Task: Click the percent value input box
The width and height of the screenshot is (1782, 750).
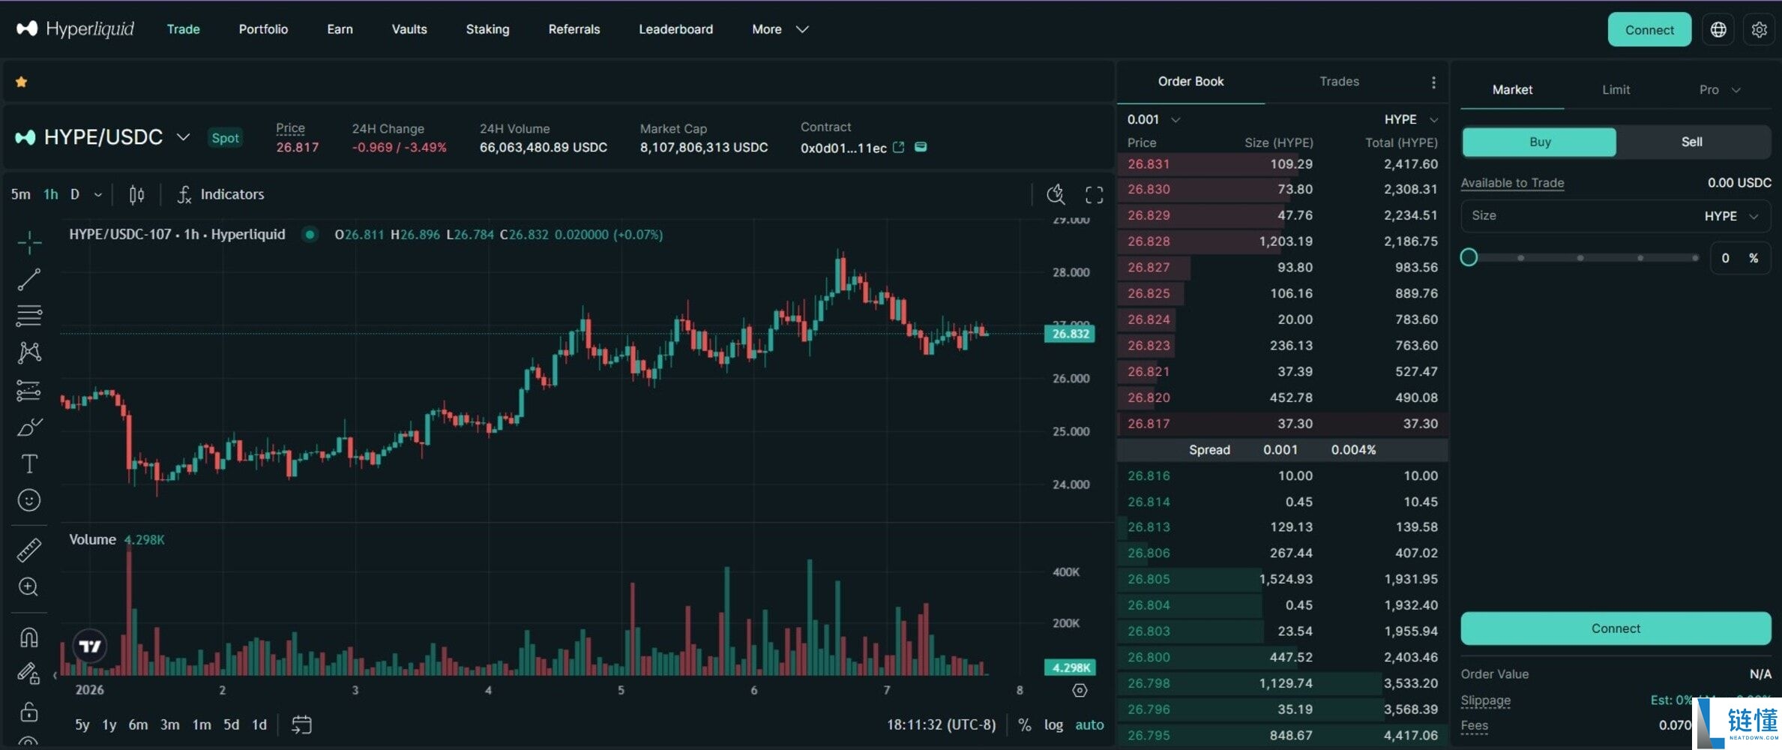Action: tap(1740, 258)
